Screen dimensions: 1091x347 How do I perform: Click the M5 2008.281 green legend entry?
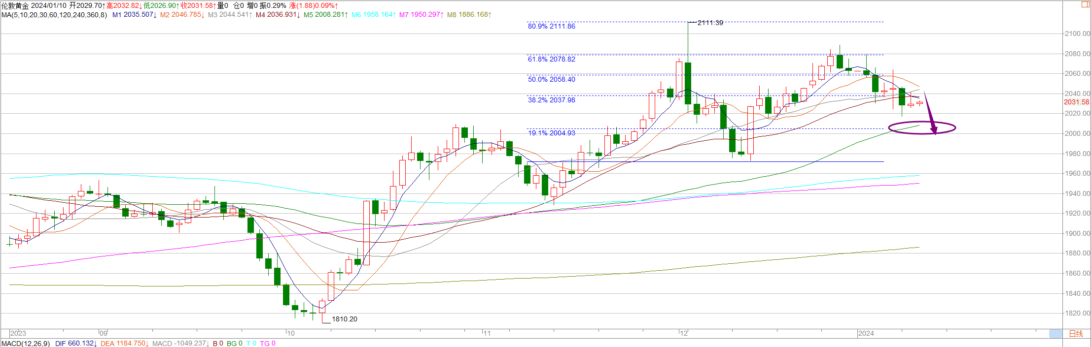click(325, 15)
